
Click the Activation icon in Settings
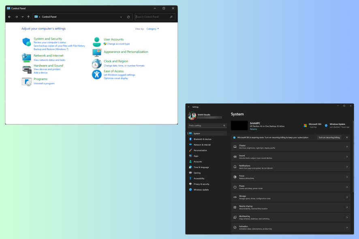click(x=235, y=227)
